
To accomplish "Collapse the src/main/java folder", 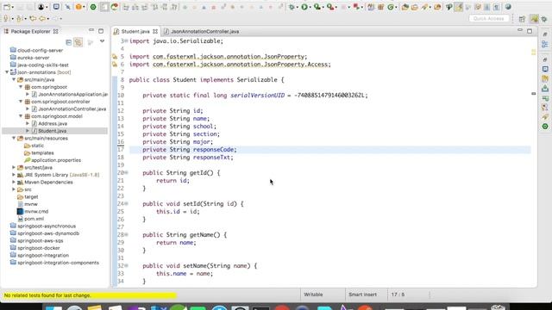I will click(x=14, y=79).
